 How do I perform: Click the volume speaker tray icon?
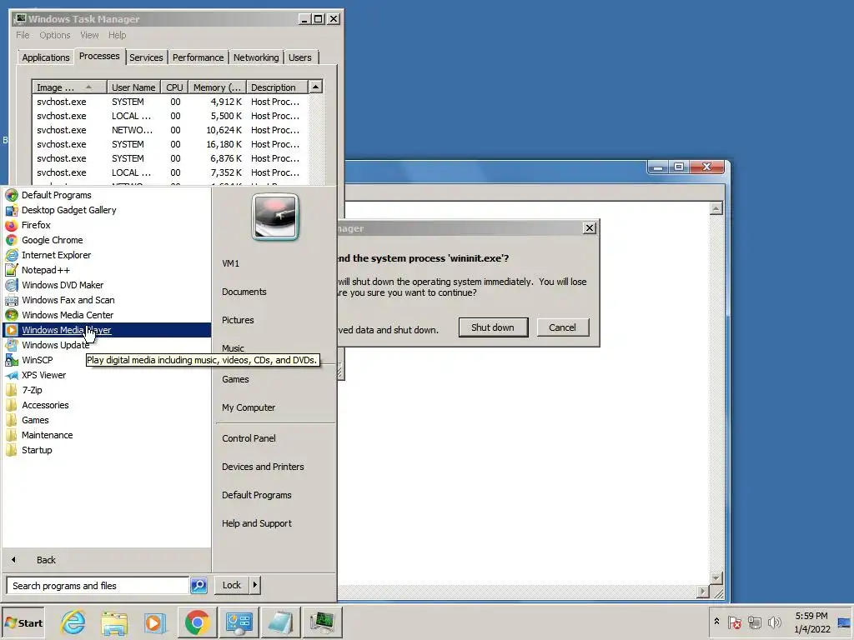[x=774, y=622]
